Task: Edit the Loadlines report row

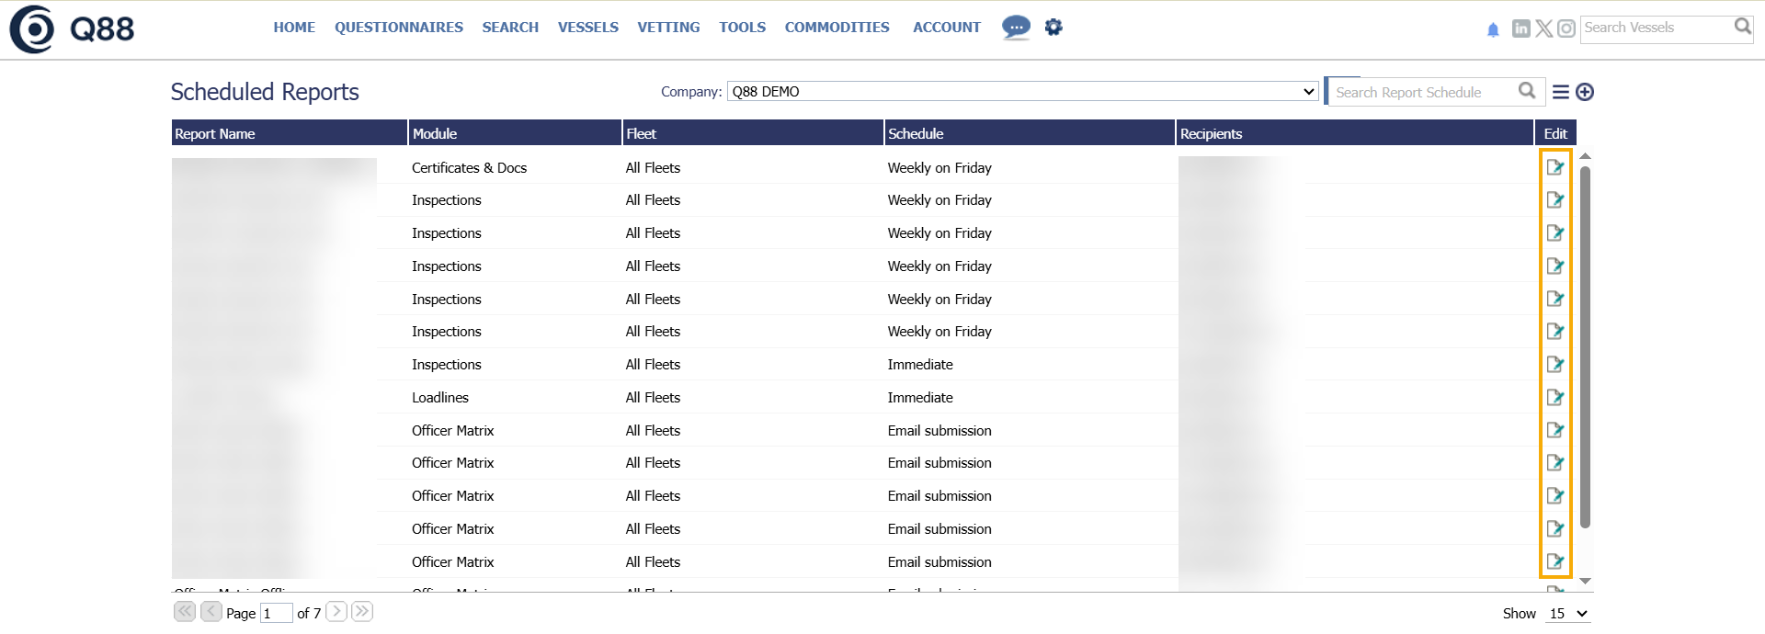Action: pyautogui.click(x=1555, y=398)
